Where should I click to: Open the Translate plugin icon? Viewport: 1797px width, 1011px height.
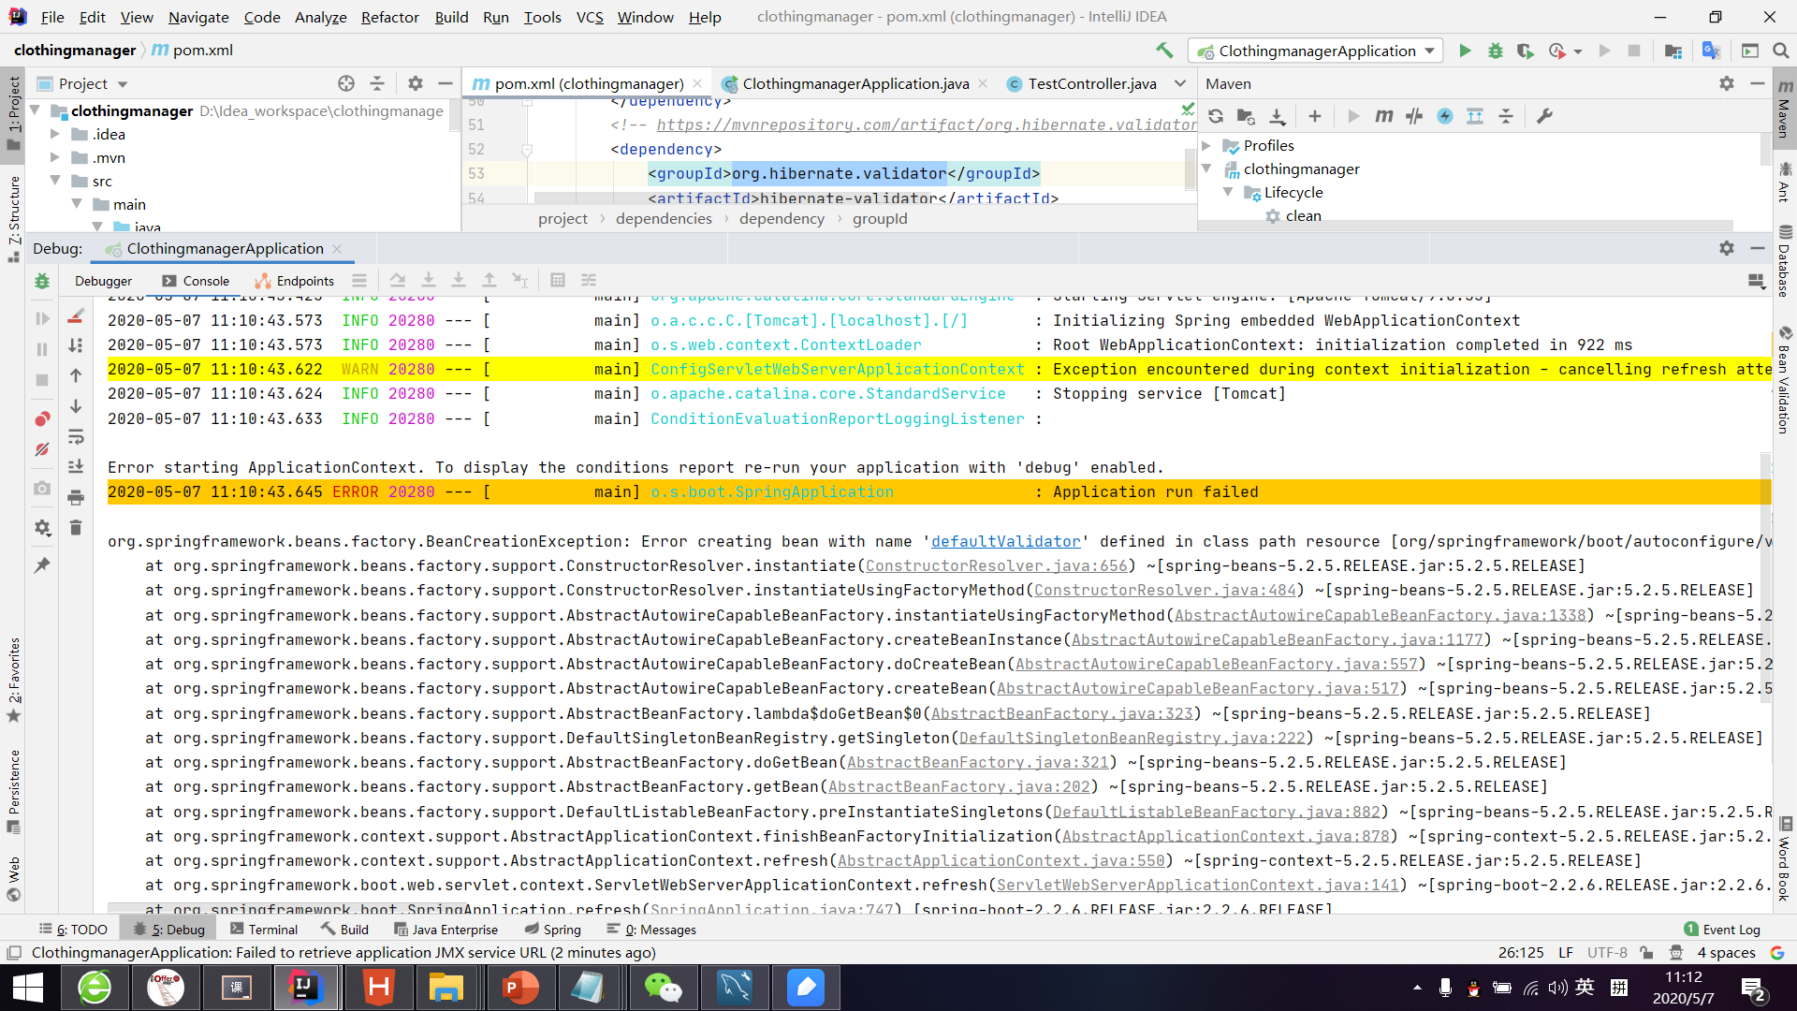(x=1711, y=51)
